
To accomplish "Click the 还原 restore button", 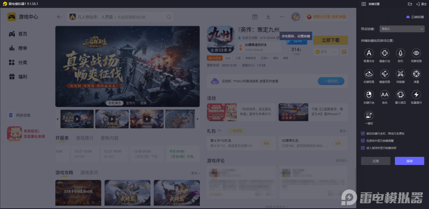I will [x=376, y=161].
